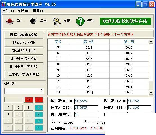Click the green 欢迎光临书剑软件在线 banner
156x135 pixels.
pyautogui.click(x=125, y=21)
